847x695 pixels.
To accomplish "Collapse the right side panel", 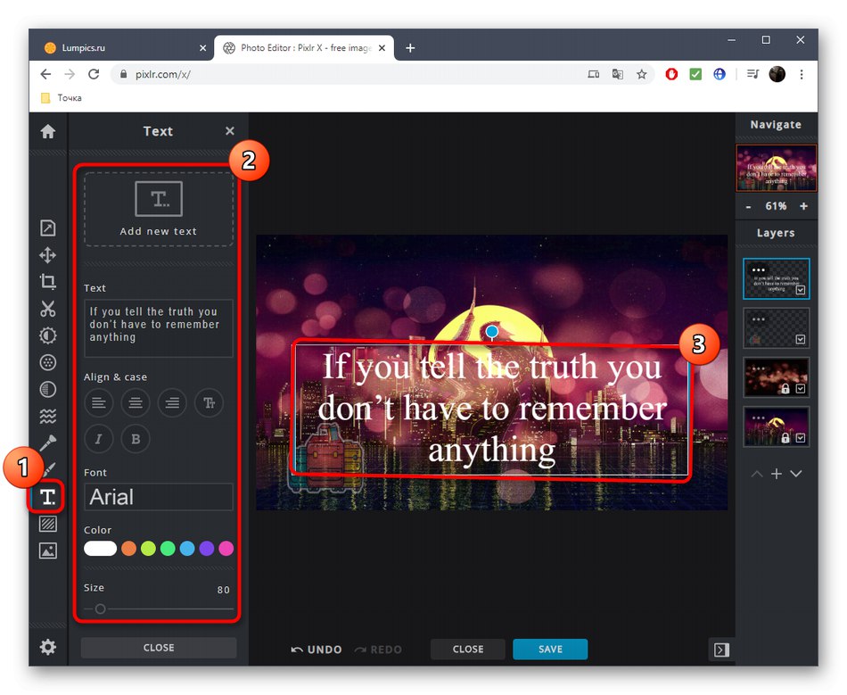I will tap(721, 649).
